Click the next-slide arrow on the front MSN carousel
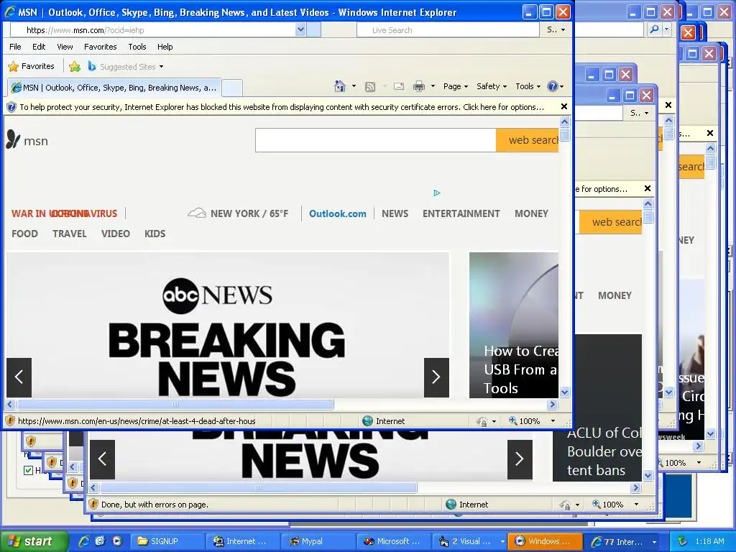 [436, 377]
